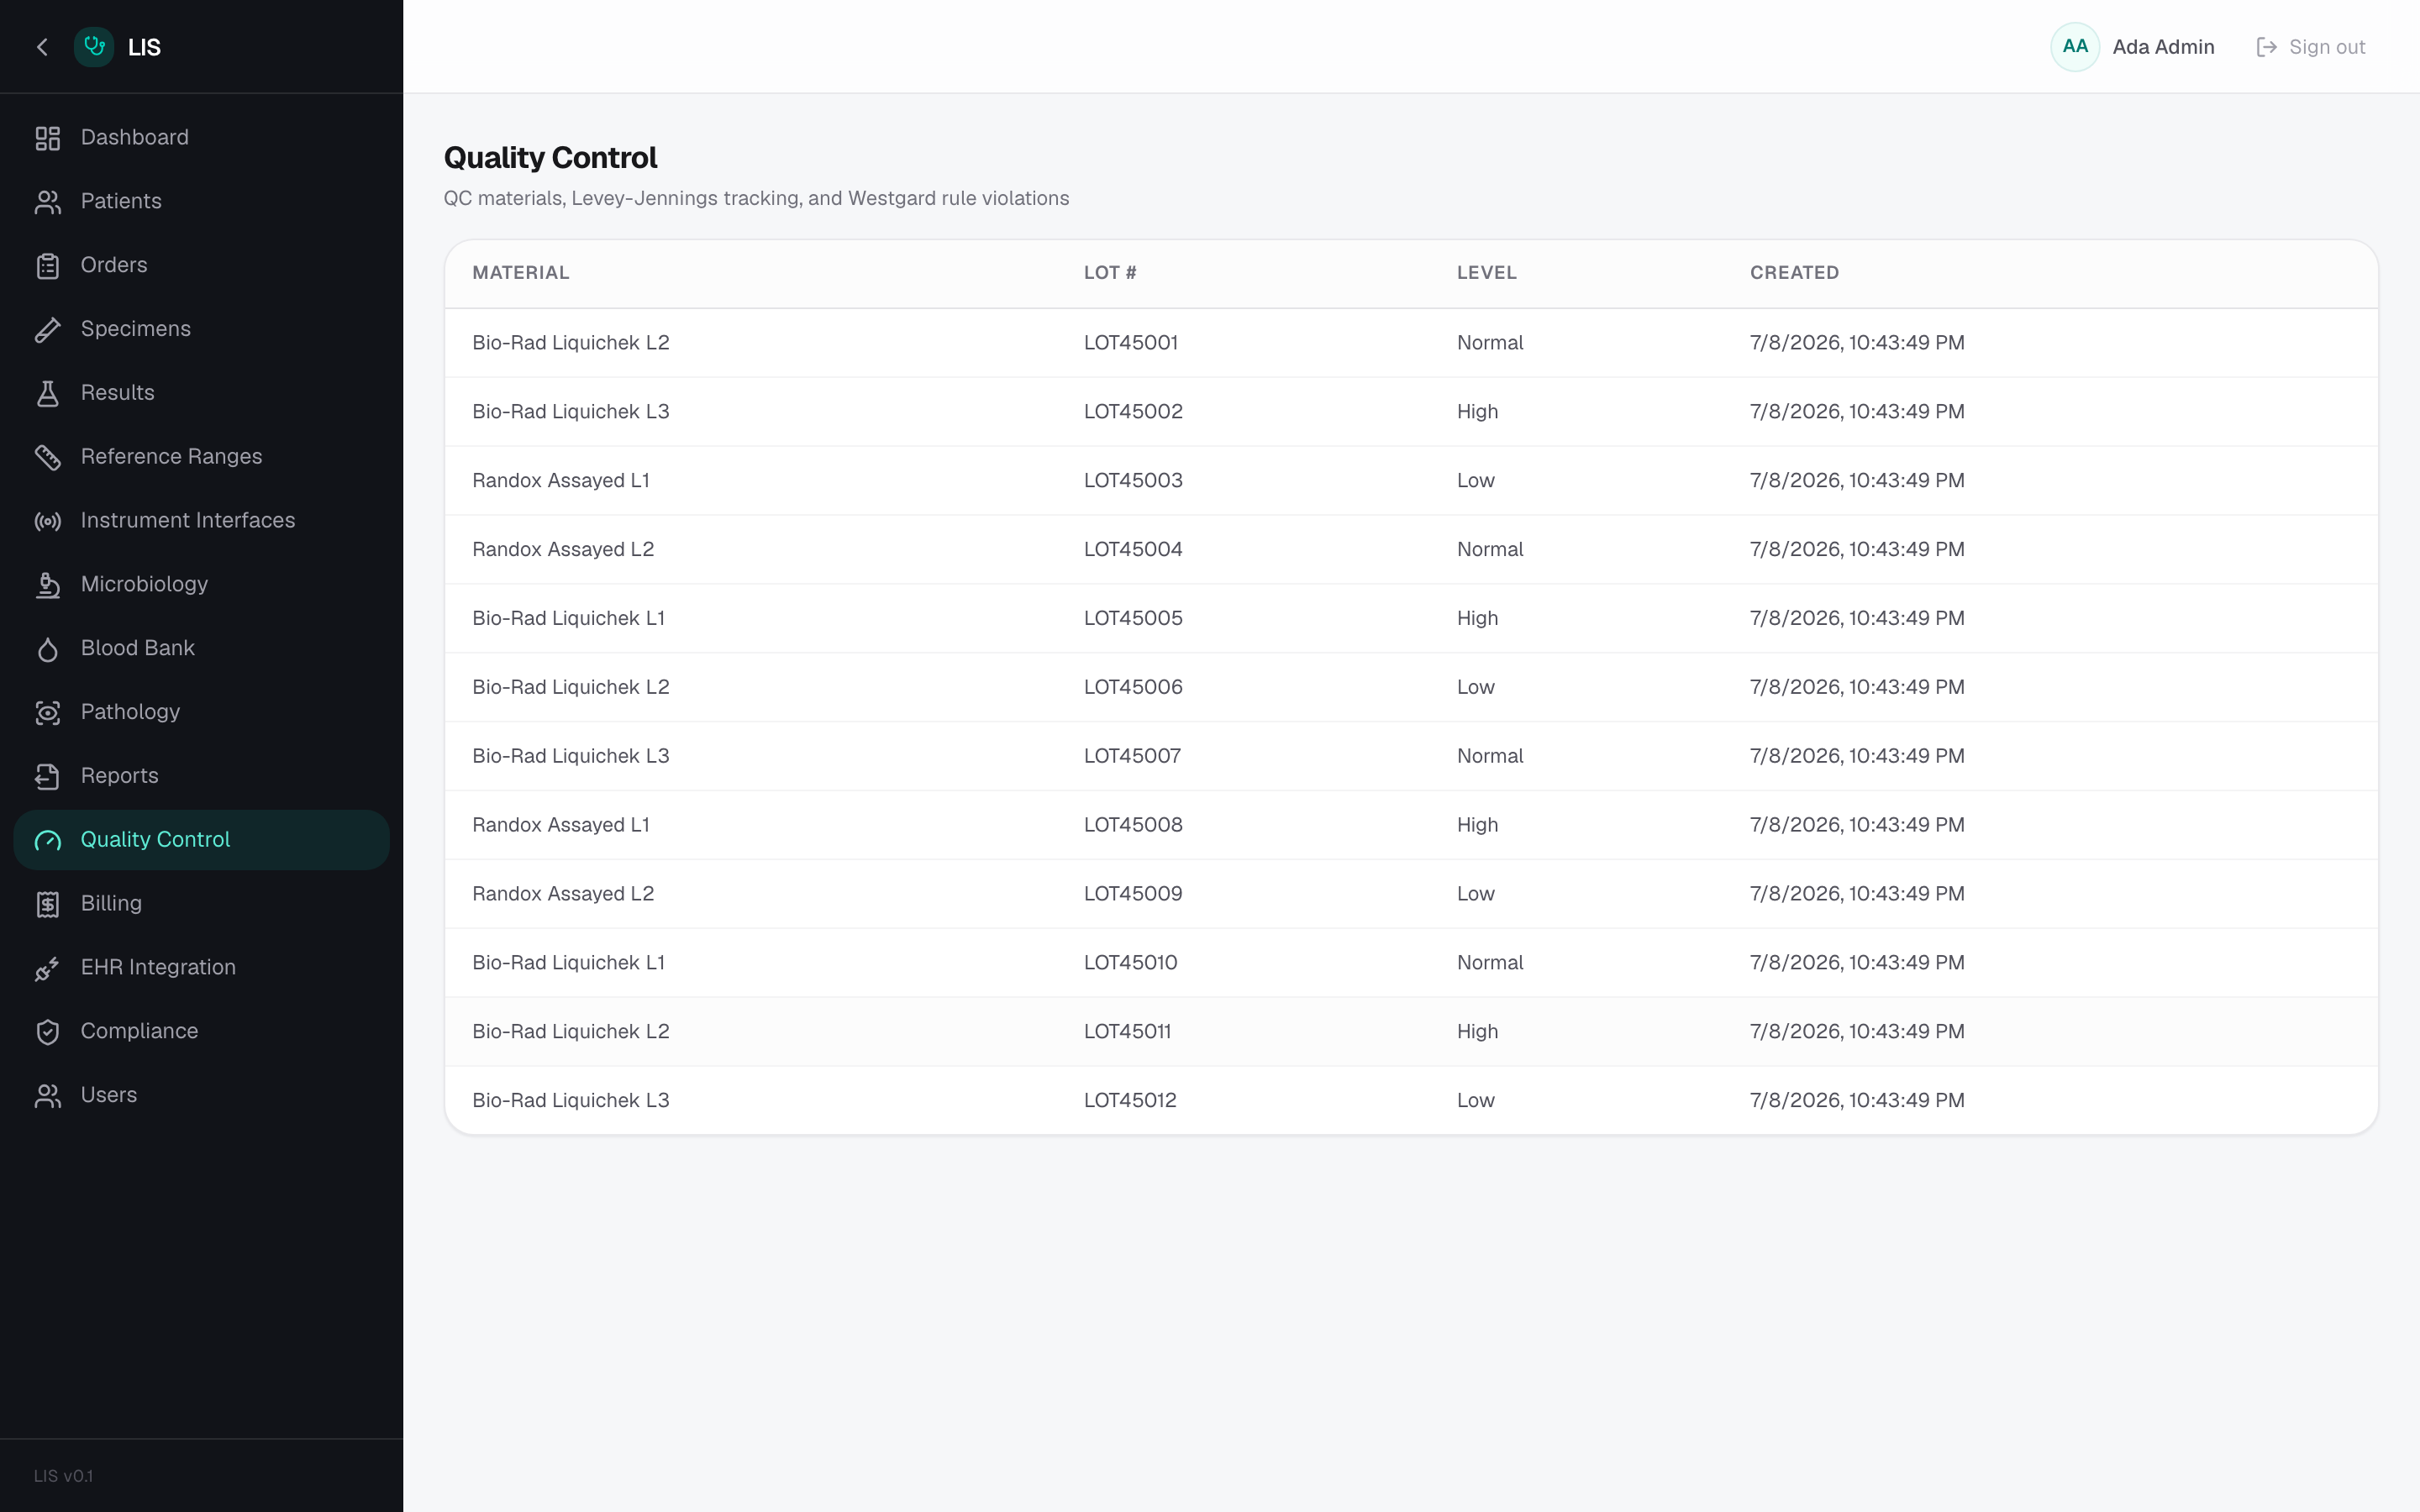Click the Low level for LOT45012
2420x1512 pixels.
tap(1475, 1101)
